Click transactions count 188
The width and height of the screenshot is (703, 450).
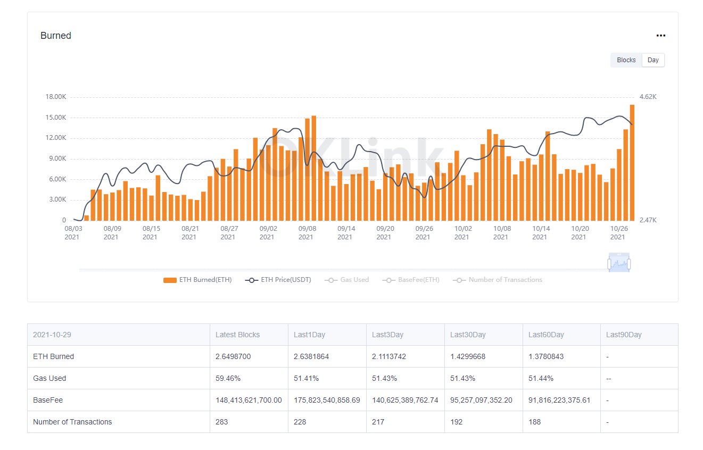click(534, 422)
